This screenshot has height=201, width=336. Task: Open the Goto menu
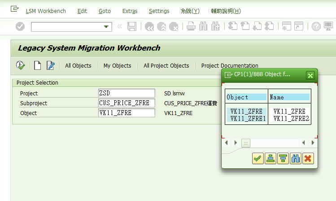[105, 11]
